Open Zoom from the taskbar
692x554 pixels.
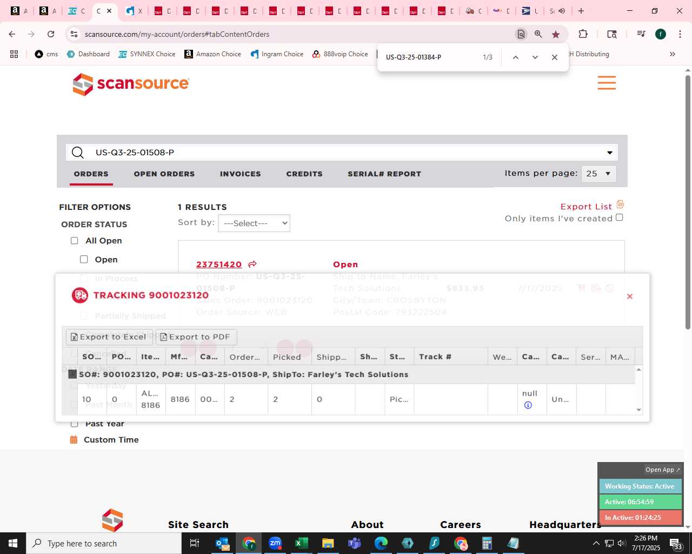pyautogui.click(x=275, y=543)
